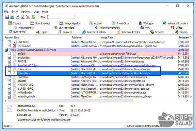Uncheck the amdkmdag entry checkbox
Screen dimensions: 196x131
pyautogui.click(x=9, y=57)
